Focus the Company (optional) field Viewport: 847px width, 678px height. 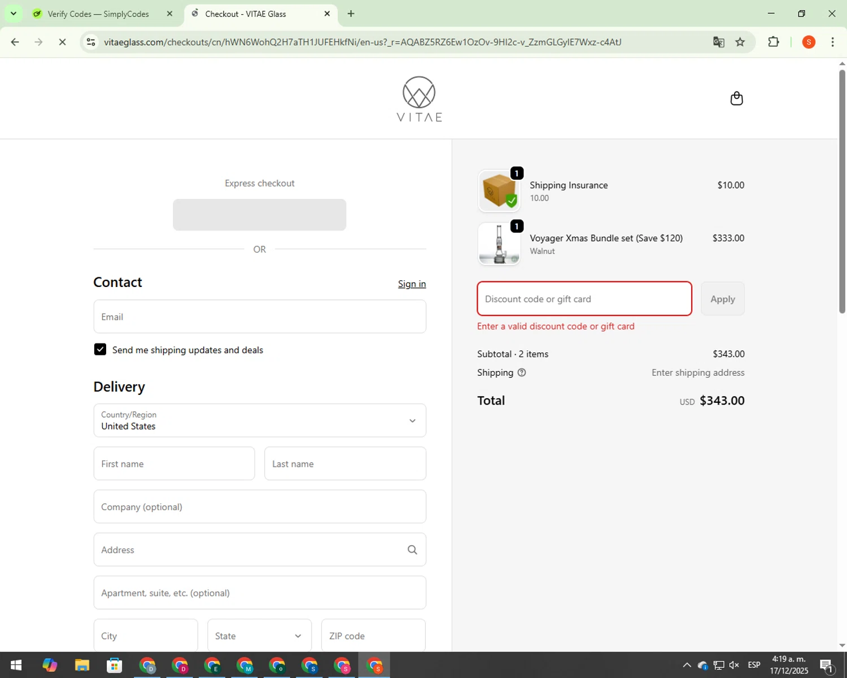260,507
